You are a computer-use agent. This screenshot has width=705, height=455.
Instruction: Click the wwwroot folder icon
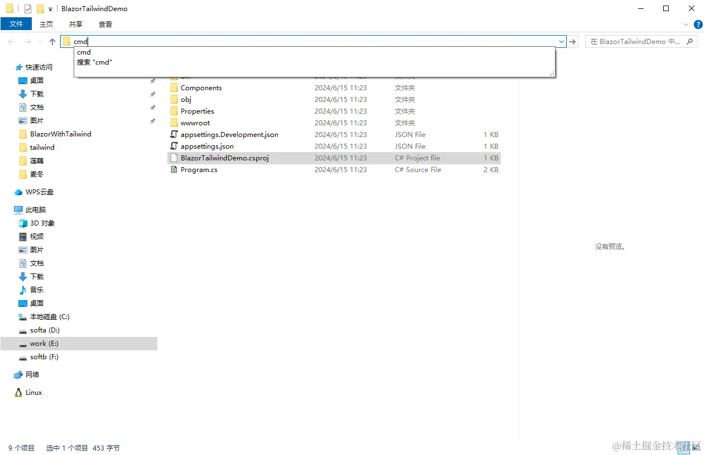click(x=174, y=123)
